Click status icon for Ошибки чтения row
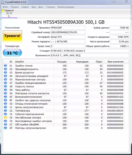Image resolution: width=132 pixels, height=155 pixels. tap(5, 66)
